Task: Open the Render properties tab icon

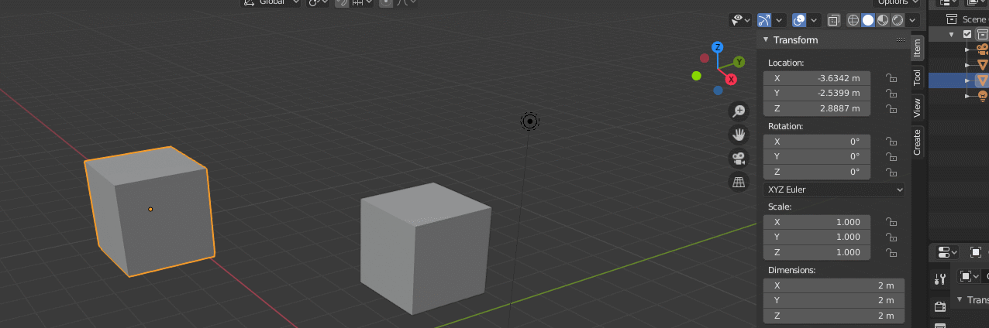Action: (x=940, y=307)
